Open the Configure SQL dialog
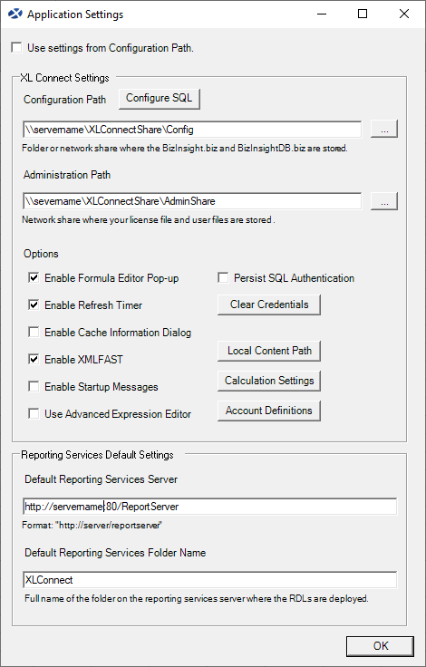426x667 pixels. click(x=160, y=98)
